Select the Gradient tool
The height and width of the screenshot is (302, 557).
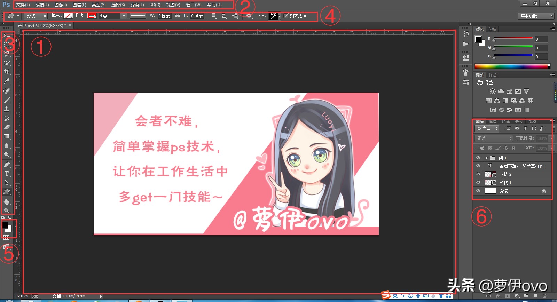pyautogui.click(x=7, y=137)
